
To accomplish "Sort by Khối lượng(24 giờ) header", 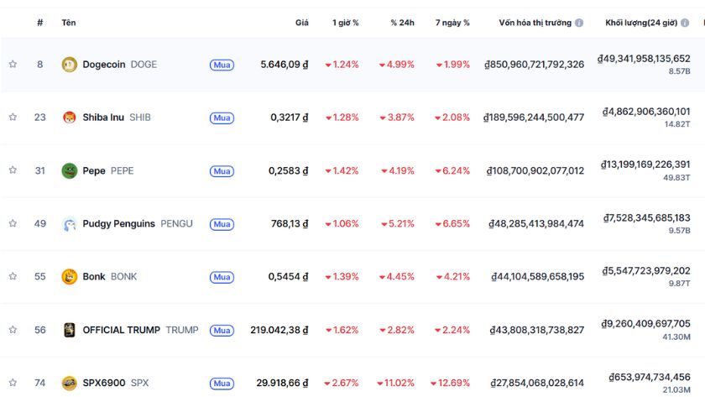I will pos(641,23).
